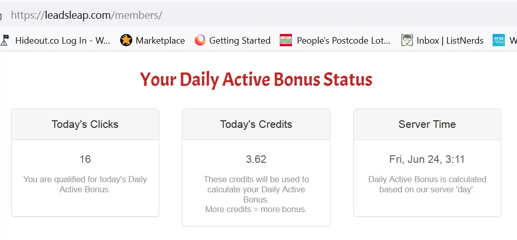Select the Today's Credits card header
Viewport: 517px width, 240px height.
[x=256, y=124]
